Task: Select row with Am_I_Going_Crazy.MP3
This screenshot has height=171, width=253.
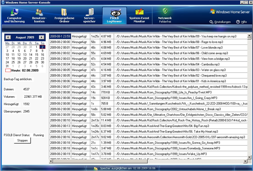Action: pyautogui.click(x=148, y=98)
